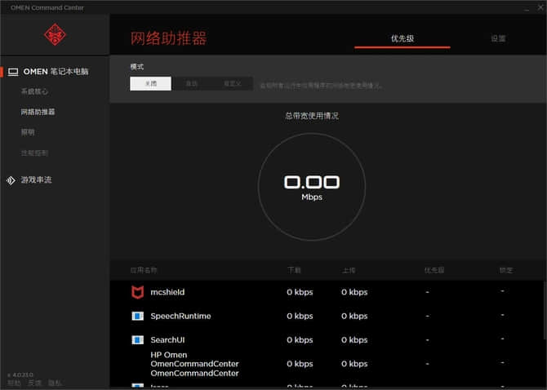Click the laptop icon beside OMEN 笔记本电脑
The height and width of the screenshot is (390, 547).
coord(13,72)
